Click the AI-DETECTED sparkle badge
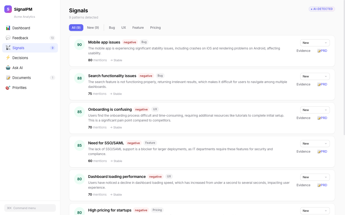Viewport: 345px width, 215px height. pyautogui.click(x=322, y=9)
